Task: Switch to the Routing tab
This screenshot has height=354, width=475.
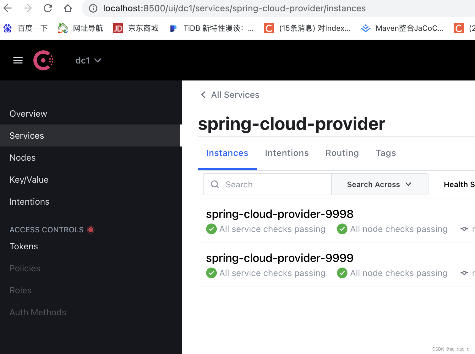Action: (342, 153)
